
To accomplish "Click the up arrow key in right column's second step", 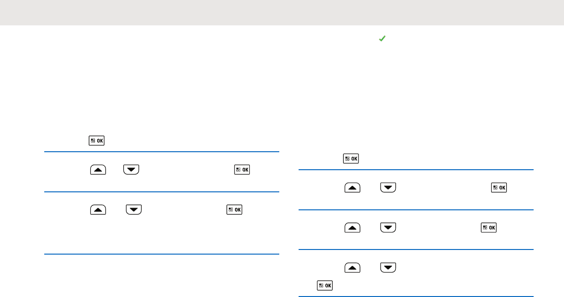I will (352, 188).
